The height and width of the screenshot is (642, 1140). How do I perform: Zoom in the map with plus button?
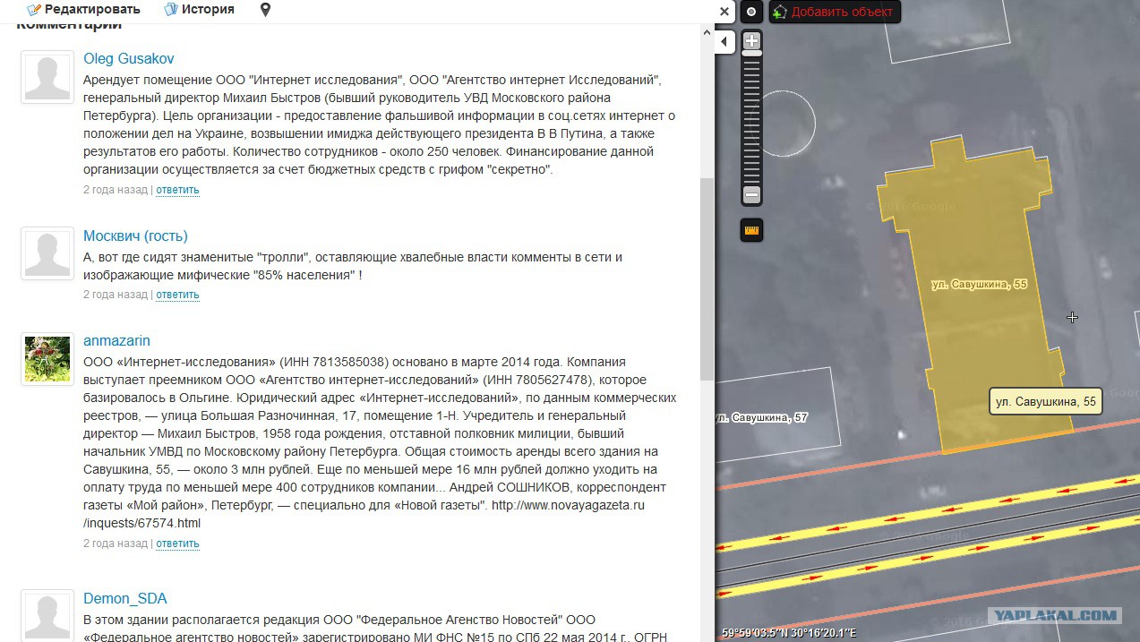752,41
